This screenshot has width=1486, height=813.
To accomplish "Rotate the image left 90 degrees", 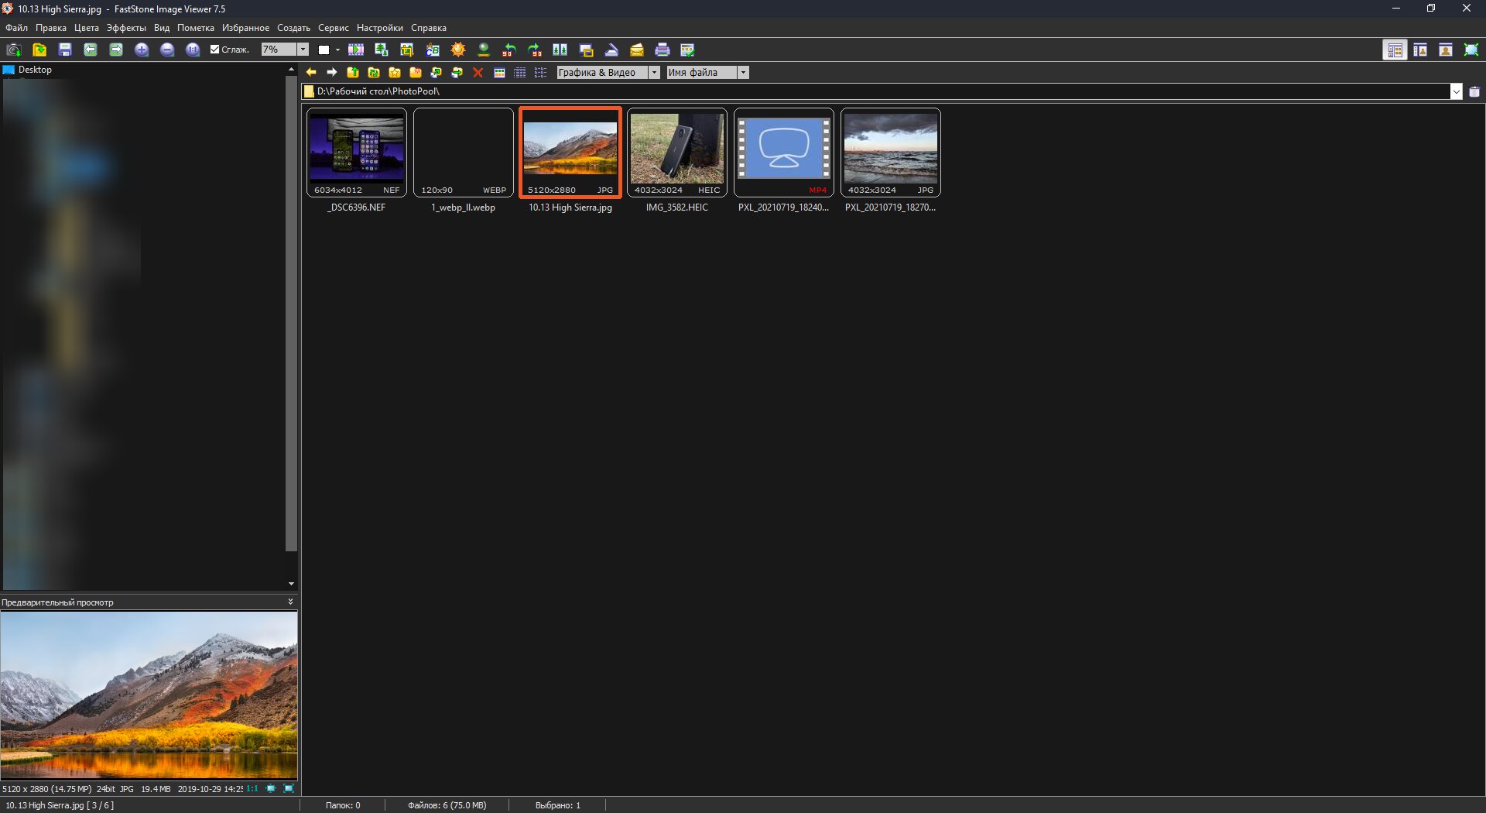I will click(x=509, y=50).
